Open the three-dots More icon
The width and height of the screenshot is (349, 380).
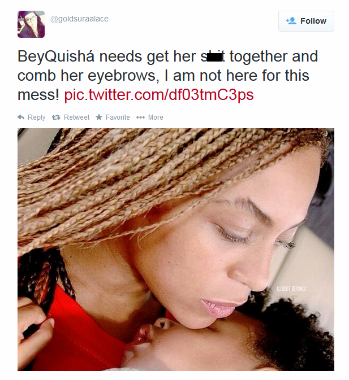(x=140, y=117)
